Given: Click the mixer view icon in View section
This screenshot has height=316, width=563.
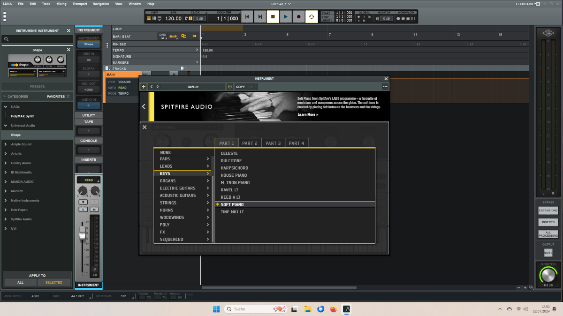Looking at the screenshot, I should 155,18.
